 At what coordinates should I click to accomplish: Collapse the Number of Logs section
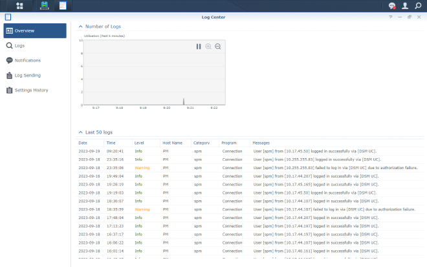(x=80, y=27)
